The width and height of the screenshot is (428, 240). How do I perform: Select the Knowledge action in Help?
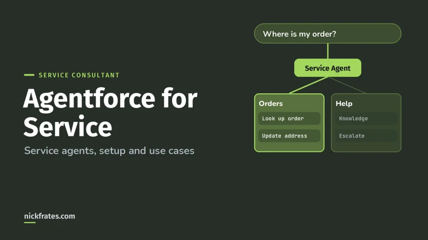[366, 119]
